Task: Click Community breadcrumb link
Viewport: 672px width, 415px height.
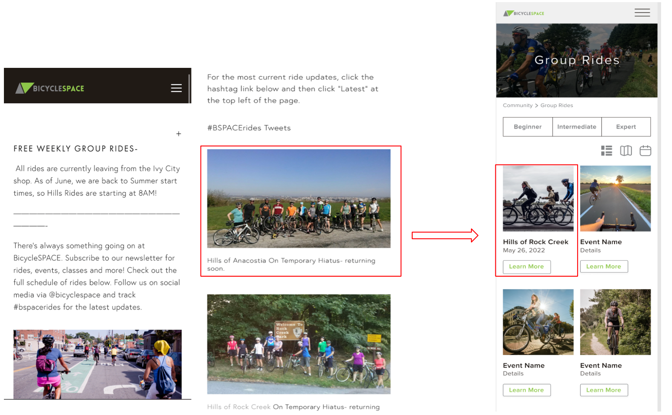Action: pyautogui.click(x=517, y=105)
